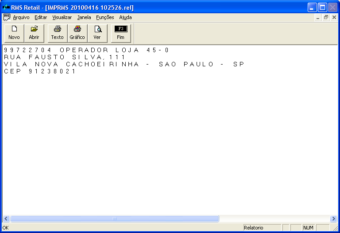Click the RMS Retail title bar app icon
The height and width of the screenshot is (233, 340).
point(6,8)
